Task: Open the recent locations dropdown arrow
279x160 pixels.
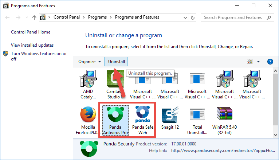Action: tap(27, 17)
